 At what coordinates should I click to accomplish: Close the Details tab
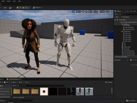pyautogui.click(x=128, y=60)
